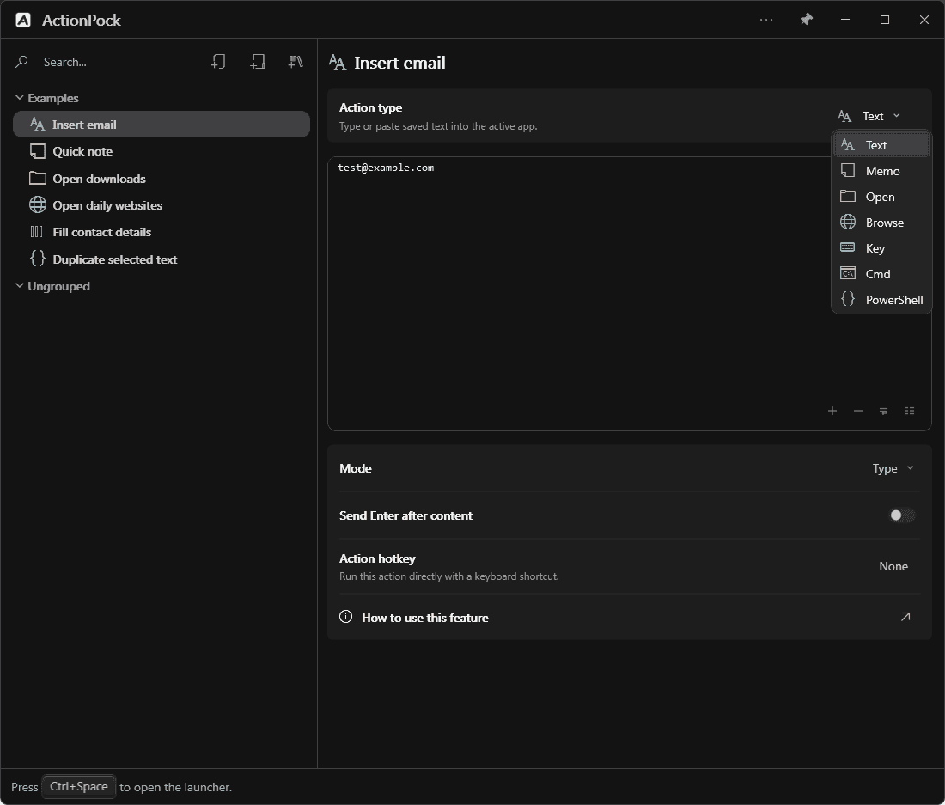Screen dimensions: 945x805
Task: Select the Duplicate selected text action
Action: point(162,259)
